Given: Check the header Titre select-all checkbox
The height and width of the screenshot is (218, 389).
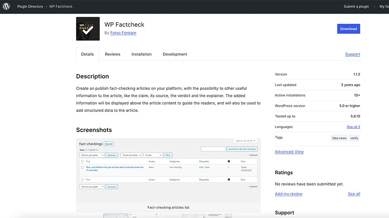Looking at the screenshot, I should (82, 162).
